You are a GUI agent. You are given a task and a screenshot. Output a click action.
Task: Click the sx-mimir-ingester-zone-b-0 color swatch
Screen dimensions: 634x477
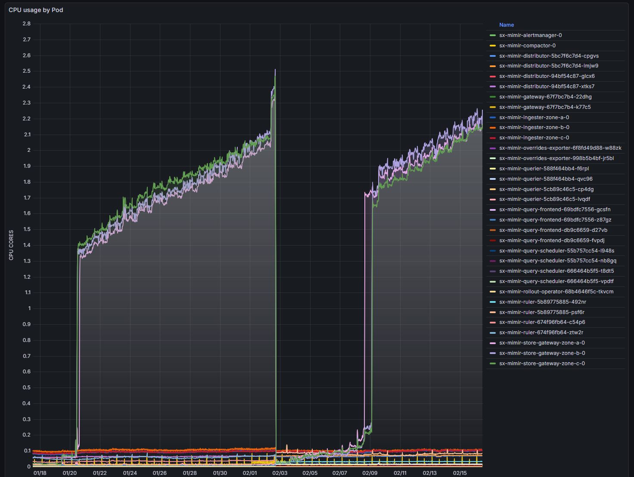(x=493, y=128)
